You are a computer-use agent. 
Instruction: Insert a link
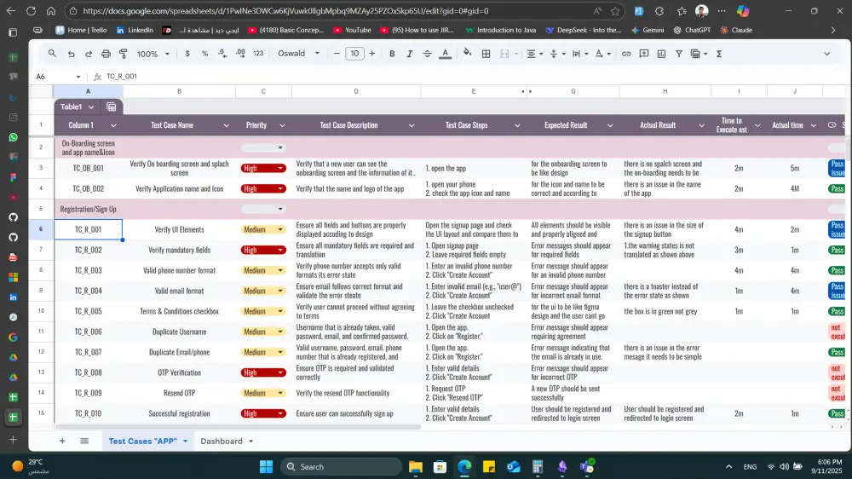coord(626,54)
